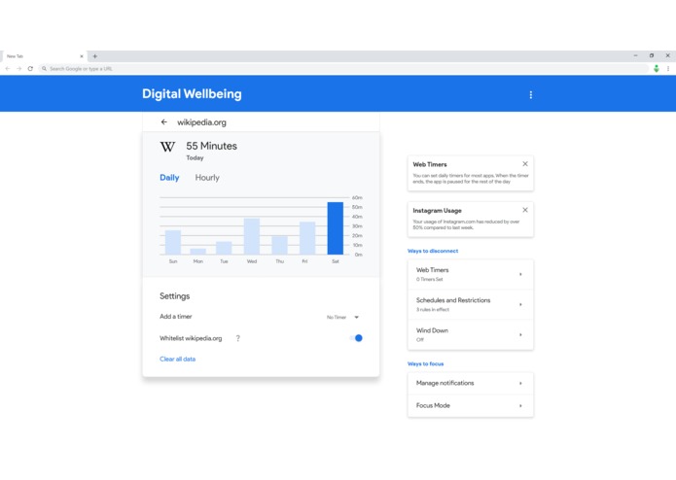Click the Ways to disconnect heading
The width and height of the screenshot is (676, 480).
tap(433, 251)
